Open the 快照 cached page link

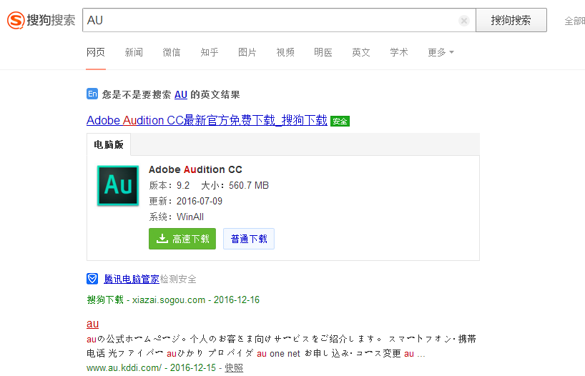(x=234, y=368)
